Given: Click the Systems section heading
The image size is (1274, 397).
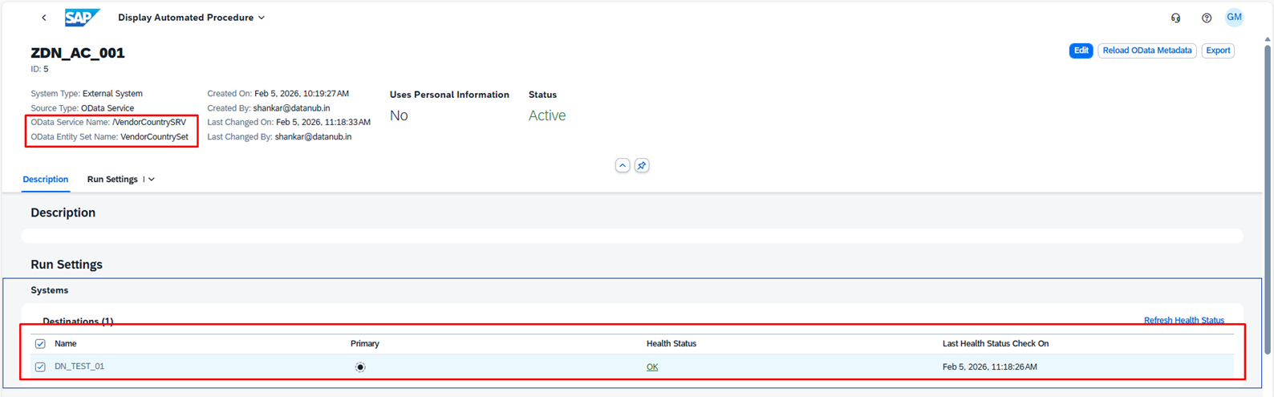Looking at the screenshot, I should [50, 290].
